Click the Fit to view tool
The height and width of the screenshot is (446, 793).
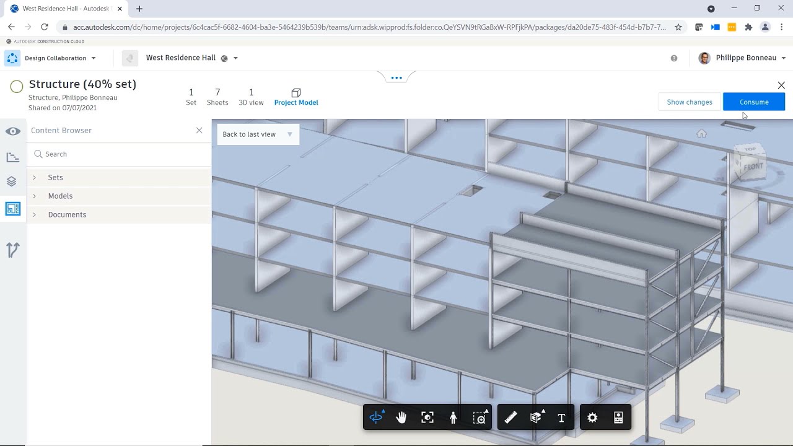pyautogui.click(x=427, y=418)
